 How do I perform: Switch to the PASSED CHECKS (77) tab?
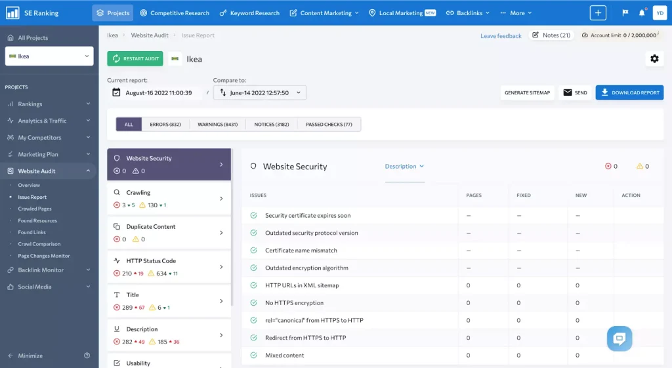pos(329,124)
